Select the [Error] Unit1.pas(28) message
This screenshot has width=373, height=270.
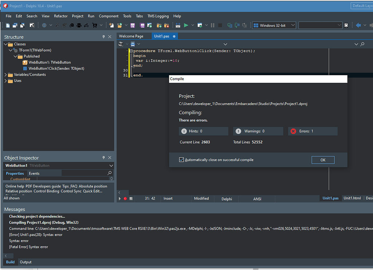(x=36, y=235)
